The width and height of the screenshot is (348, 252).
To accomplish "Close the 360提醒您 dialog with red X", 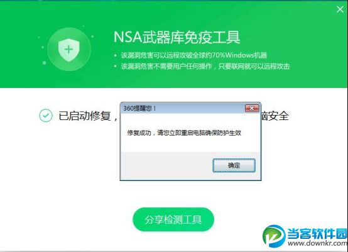I will 252,108.
